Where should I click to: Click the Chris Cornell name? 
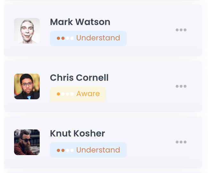(79, 78)
